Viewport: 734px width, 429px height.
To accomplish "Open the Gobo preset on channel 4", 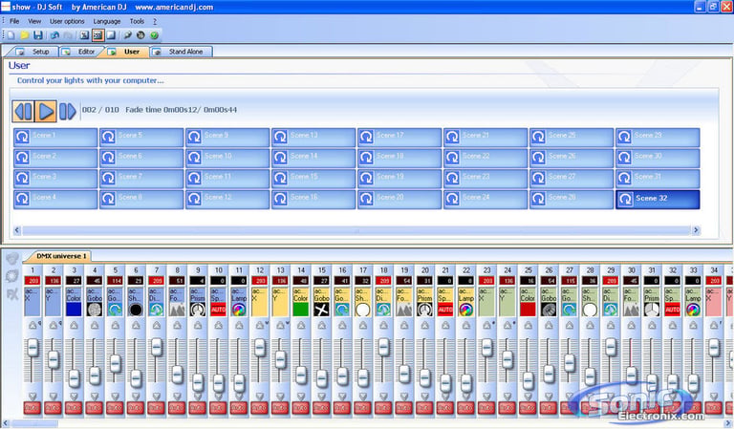I will click(x=95, y=310).
